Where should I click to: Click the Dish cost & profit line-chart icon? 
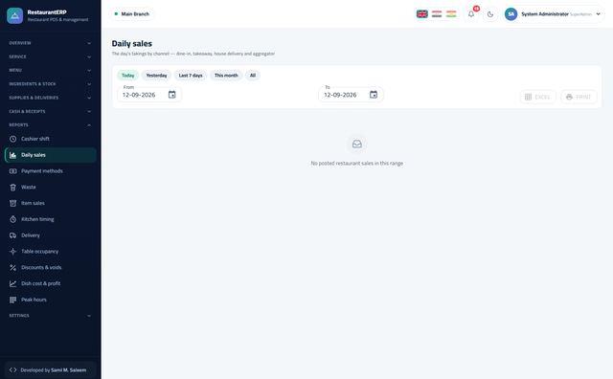[12, 283]
